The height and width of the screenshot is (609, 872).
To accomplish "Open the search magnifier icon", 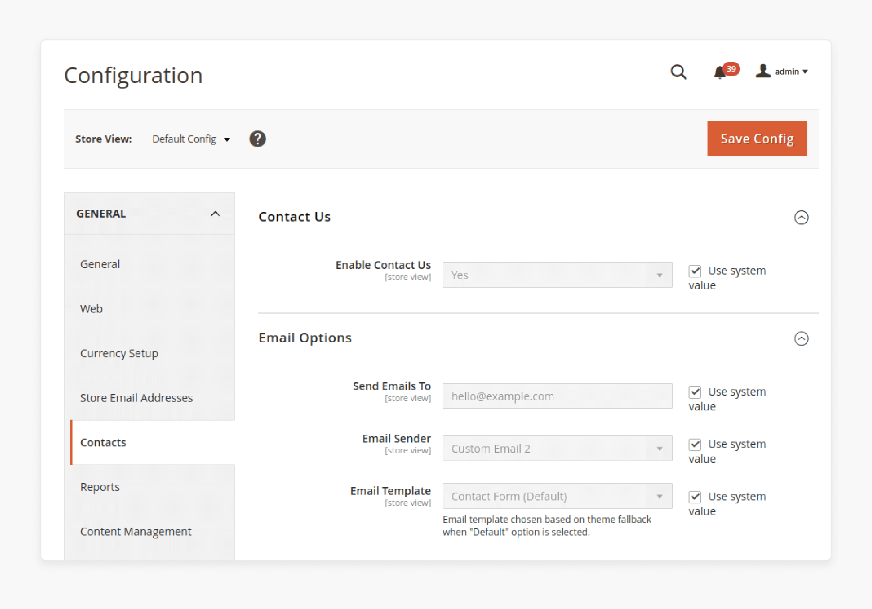I will point(678,72).
